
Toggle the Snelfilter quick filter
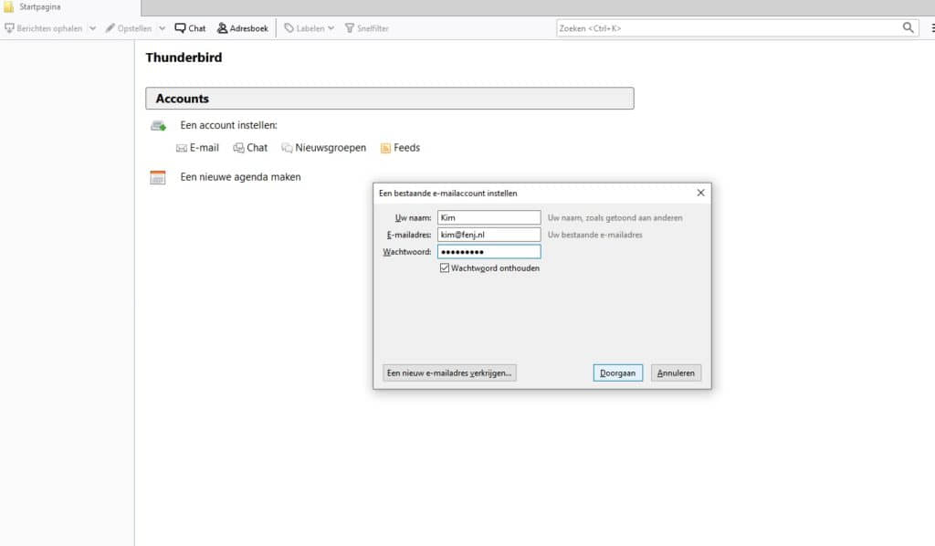click(367, 28)
